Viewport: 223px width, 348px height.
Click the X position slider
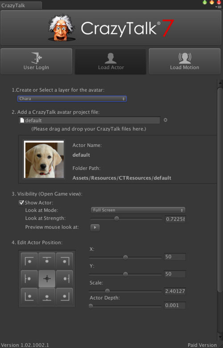point(125,257)
